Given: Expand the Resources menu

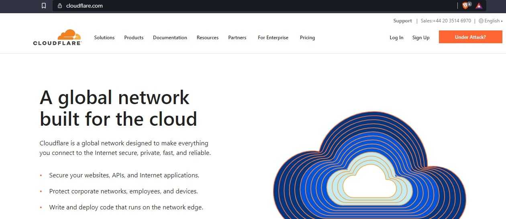Looking at the screenshot, I should pyautogui.click(x=208, y=38).
